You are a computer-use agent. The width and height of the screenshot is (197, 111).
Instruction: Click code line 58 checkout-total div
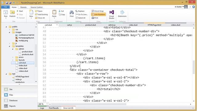pos(103,70)
